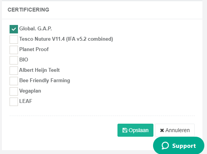Check the LEAF certification box

pos(14,102)
